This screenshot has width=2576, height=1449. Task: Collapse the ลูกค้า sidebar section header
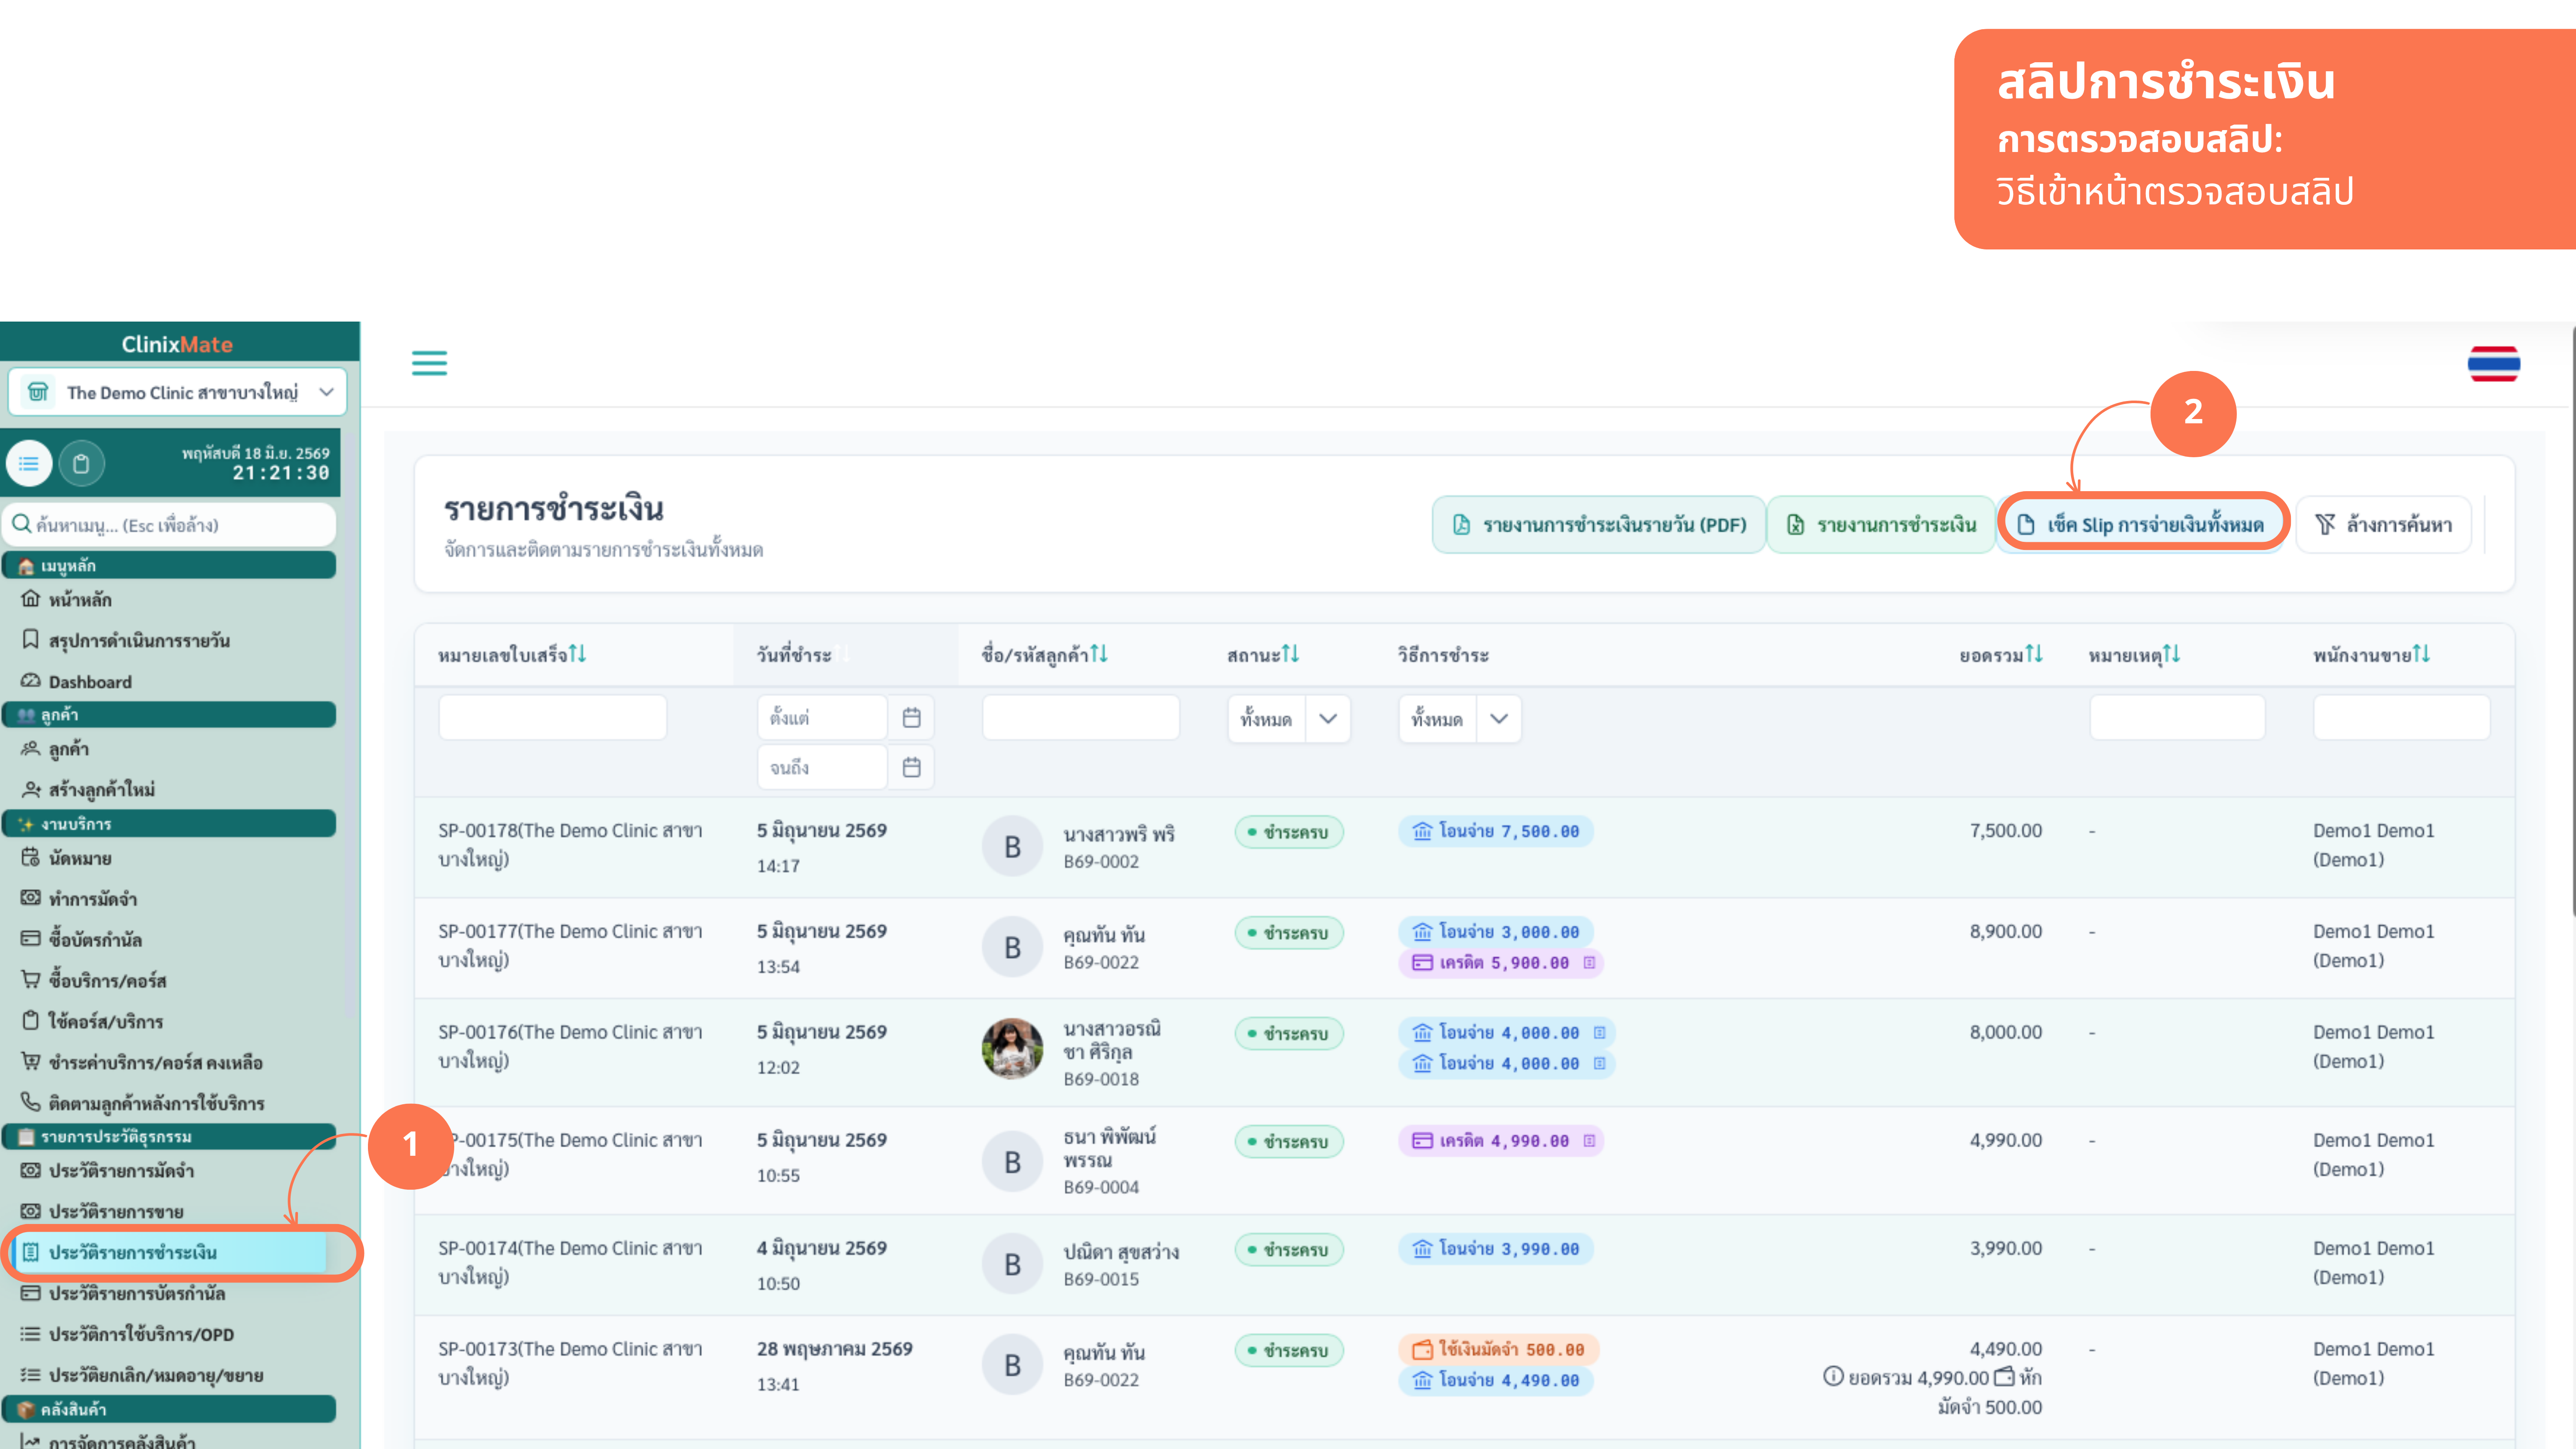tap(169, 714)
